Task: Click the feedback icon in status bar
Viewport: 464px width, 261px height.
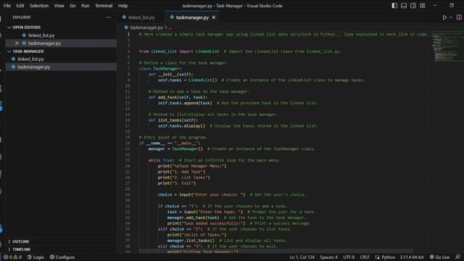Action: pos(457,257)
